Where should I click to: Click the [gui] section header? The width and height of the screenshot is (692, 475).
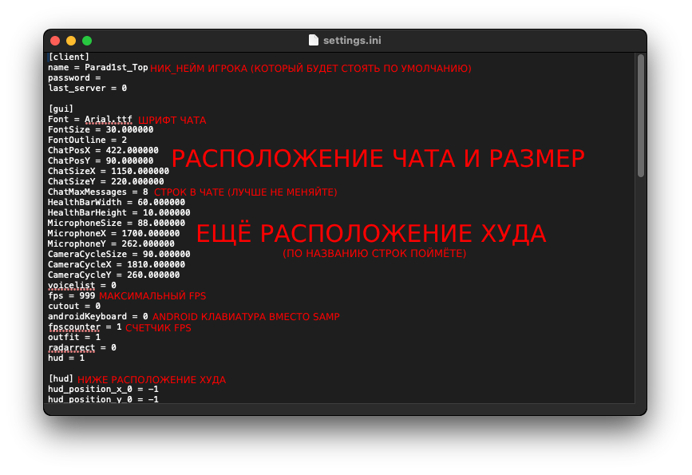point(61,109)
